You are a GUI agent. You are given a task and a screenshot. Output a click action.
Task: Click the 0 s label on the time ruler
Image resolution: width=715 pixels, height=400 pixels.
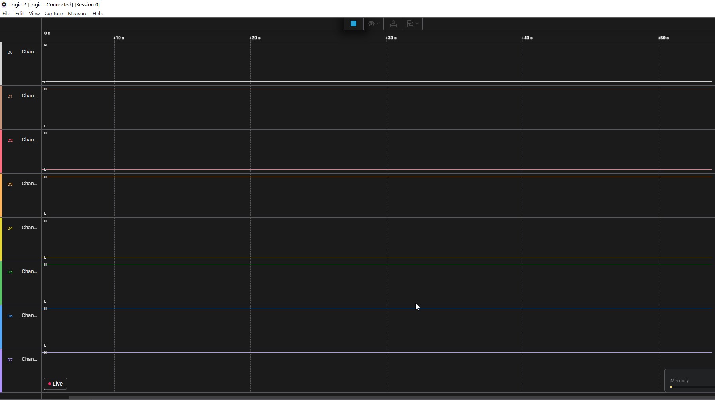click(47, 33)
